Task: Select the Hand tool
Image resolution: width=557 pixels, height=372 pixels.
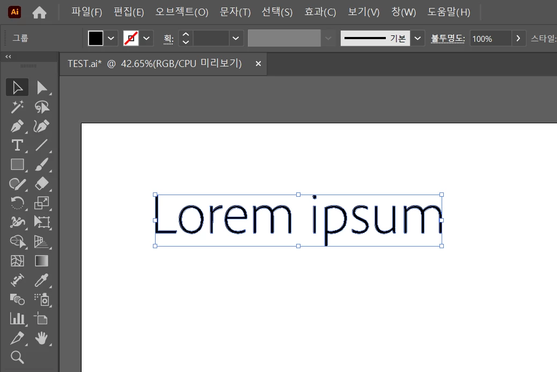Action: [41, 338]
